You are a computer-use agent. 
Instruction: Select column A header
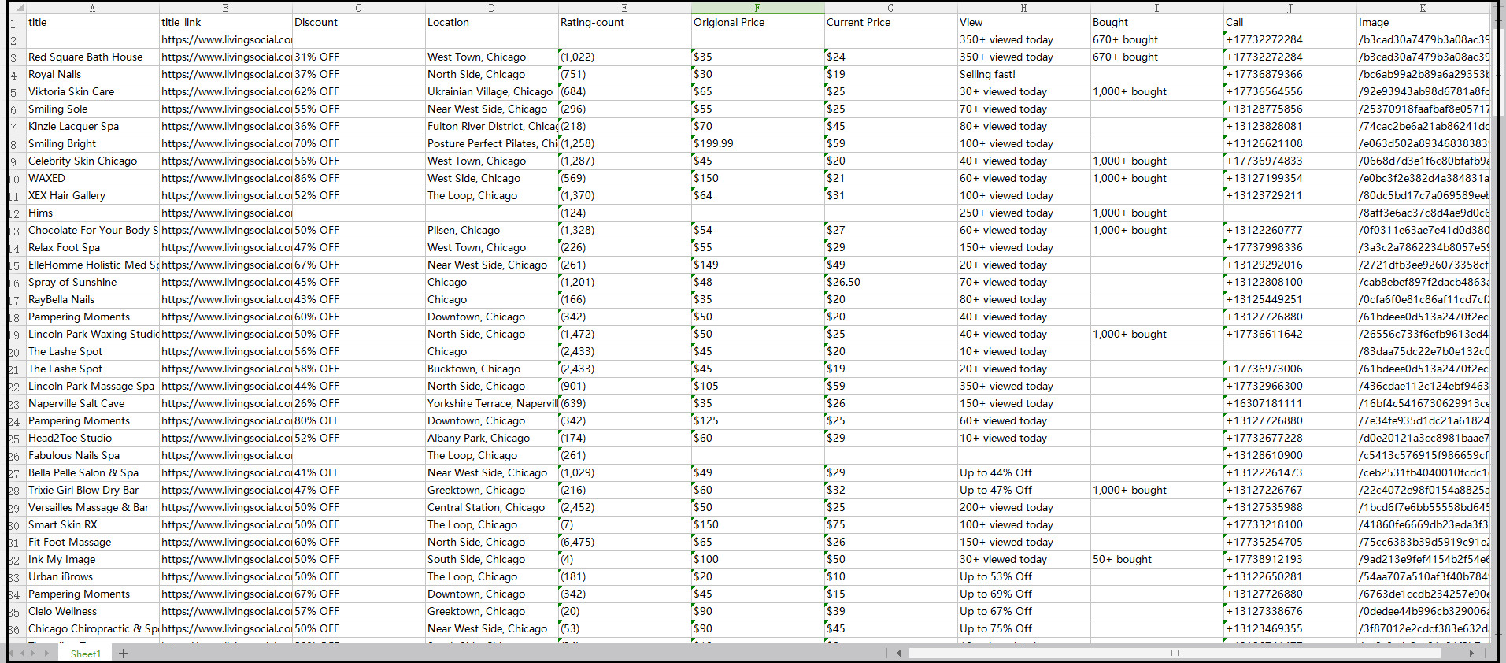pos(92,8)
